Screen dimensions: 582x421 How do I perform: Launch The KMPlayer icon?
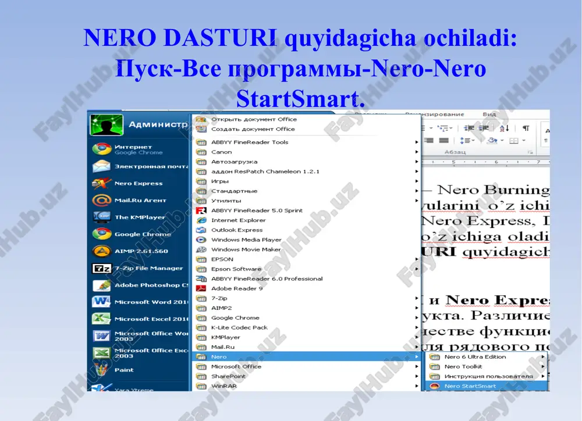coord(102,217)
